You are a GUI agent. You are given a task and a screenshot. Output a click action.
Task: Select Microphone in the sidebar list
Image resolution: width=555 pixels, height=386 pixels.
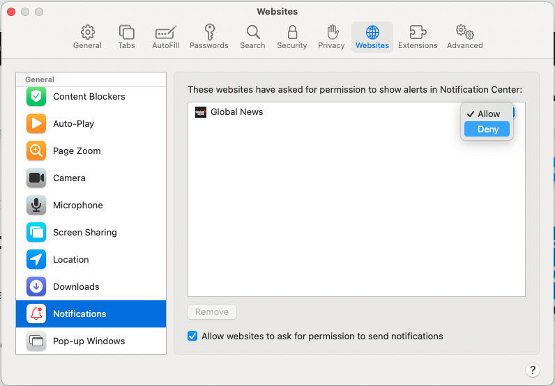point(91,205)
